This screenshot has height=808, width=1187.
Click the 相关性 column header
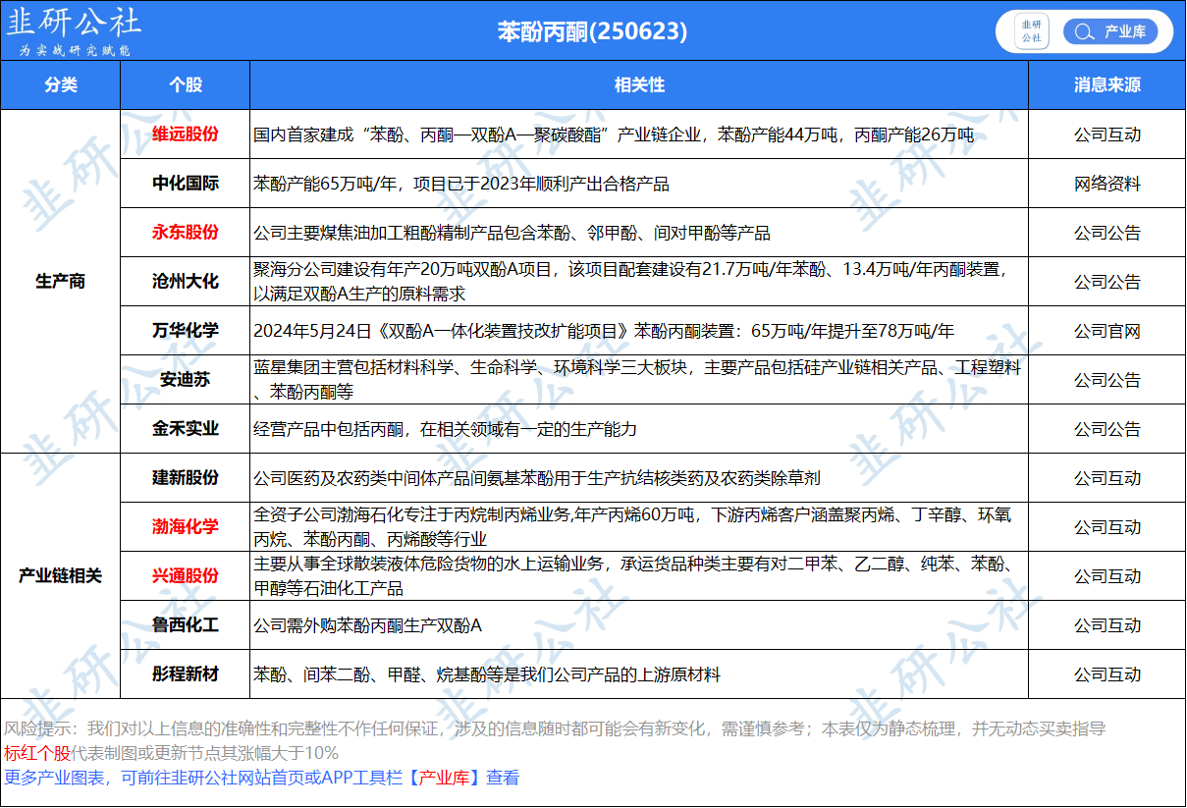(x=639, y=85)
